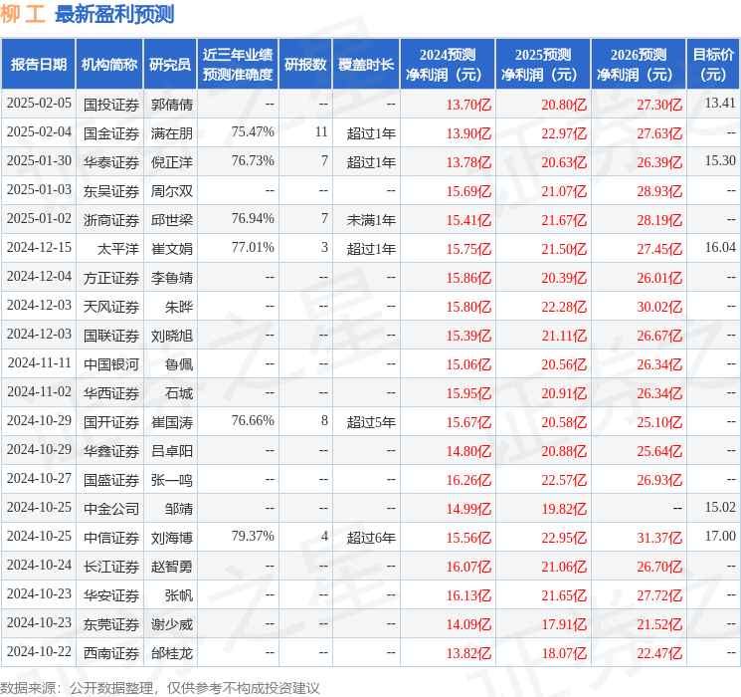The image size is (741, 697).
Task: Click the 2024-12-15 report date
Action: pos(39,247)
